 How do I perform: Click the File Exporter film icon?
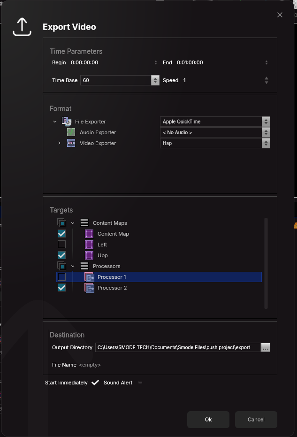coord(67,122)
